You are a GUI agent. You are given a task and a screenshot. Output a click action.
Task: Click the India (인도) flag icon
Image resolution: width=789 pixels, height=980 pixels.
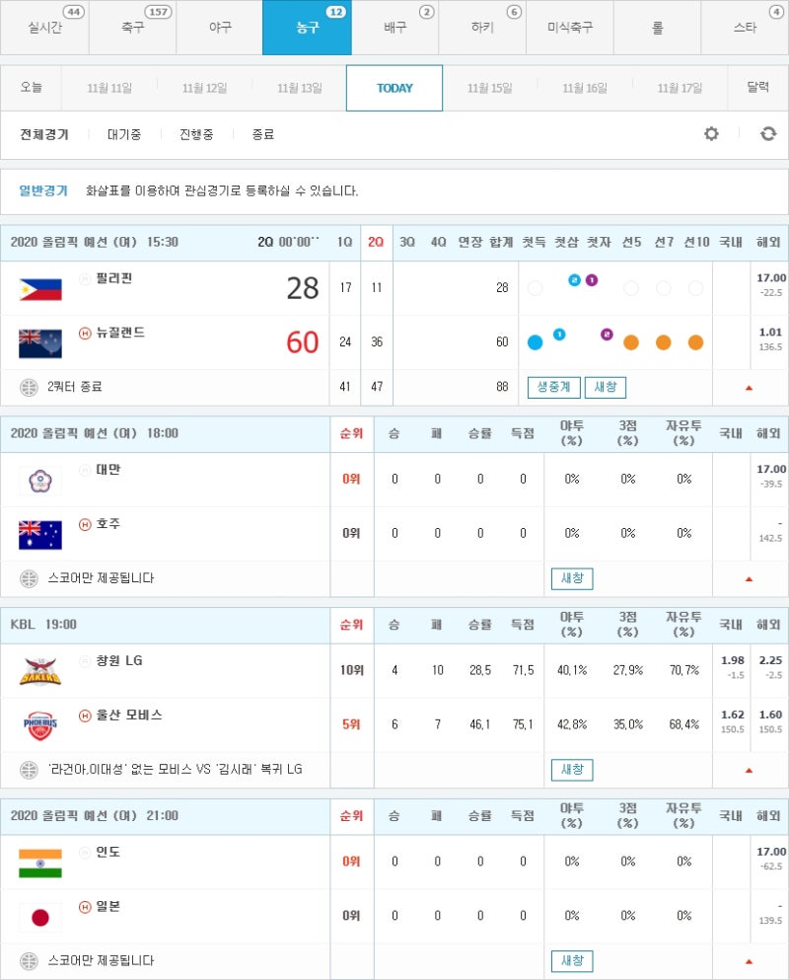tap(40, 864)
